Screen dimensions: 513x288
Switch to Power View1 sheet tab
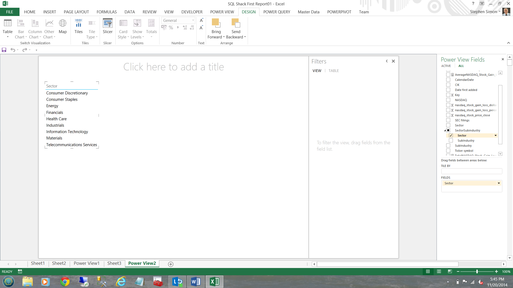[86, 263]
